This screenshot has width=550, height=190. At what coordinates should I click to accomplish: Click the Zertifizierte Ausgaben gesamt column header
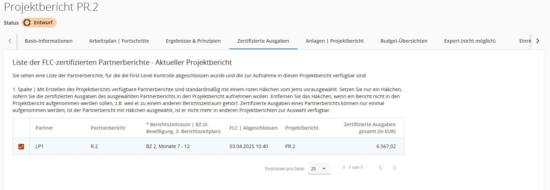(x=370, y=128)
